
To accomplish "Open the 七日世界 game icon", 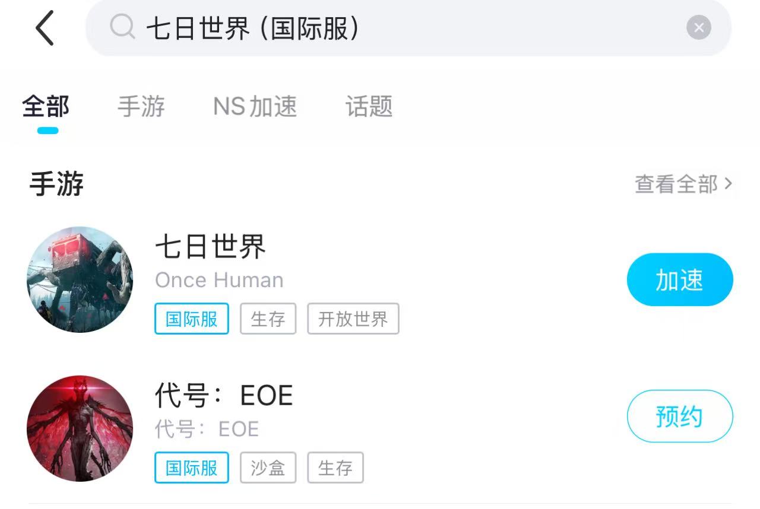I will [80, 279].
